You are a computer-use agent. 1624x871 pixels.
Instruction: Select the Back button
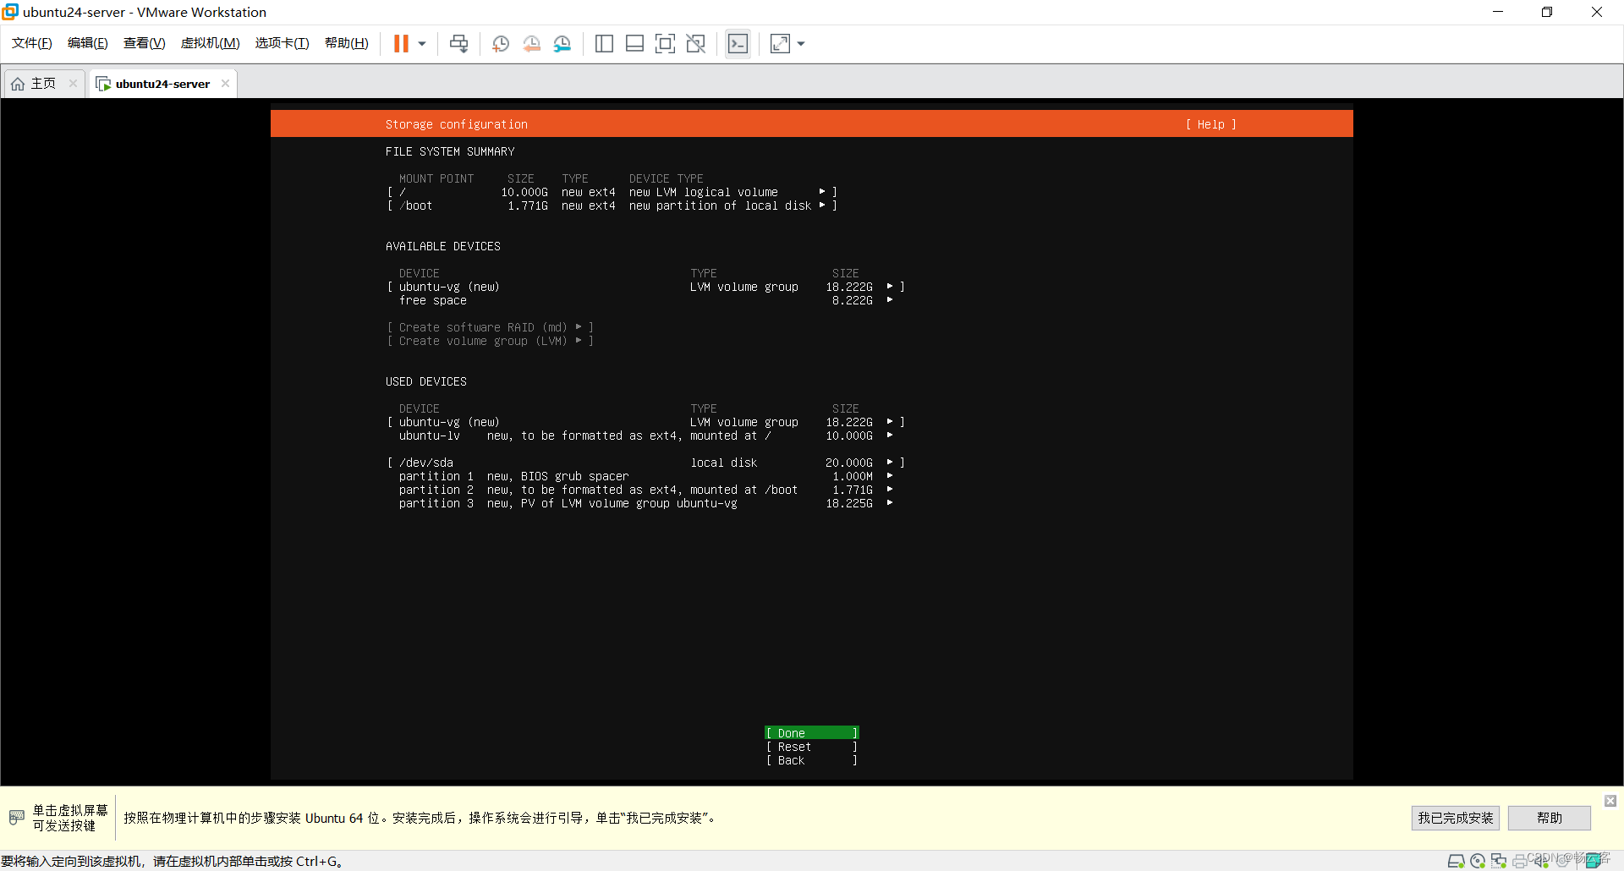coord(812,760)
